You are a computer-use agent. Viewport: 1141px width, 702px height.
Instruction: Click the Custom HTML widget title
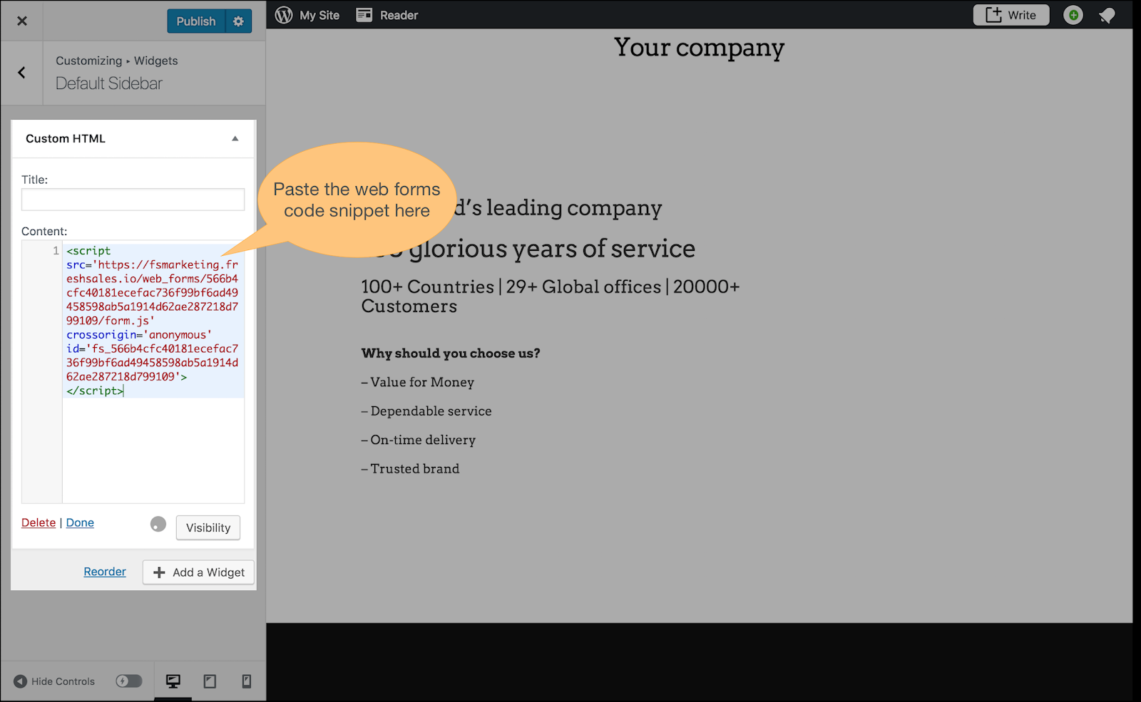66,138
